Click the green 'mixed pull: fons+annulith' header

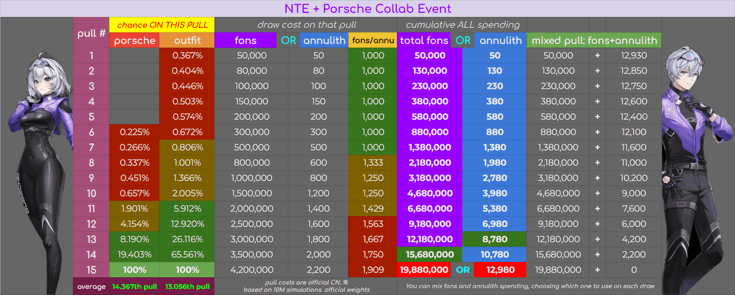pyautogui.click(x=594, y=40)
